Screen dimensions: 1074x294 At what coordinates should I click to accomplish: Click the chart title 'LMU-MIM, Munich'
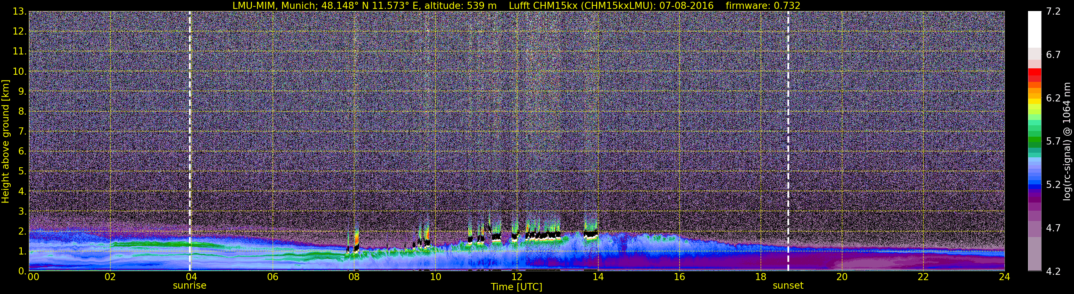[x=275, y=5]
